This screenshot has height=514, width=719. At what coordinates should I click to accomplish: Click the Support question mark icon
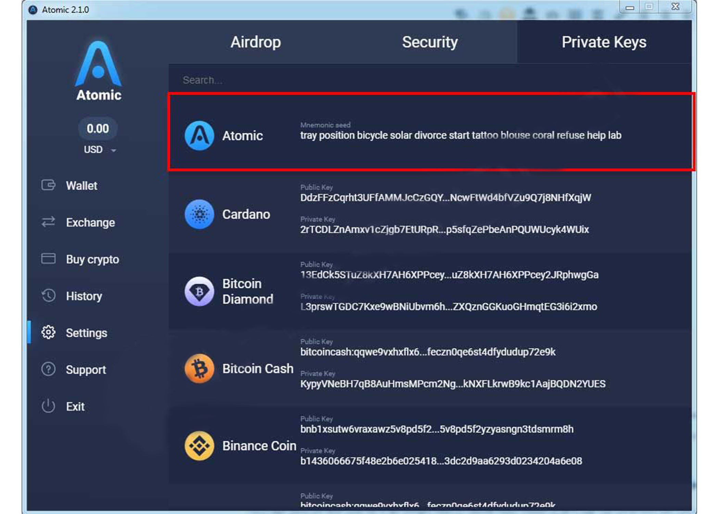(48, 369)
